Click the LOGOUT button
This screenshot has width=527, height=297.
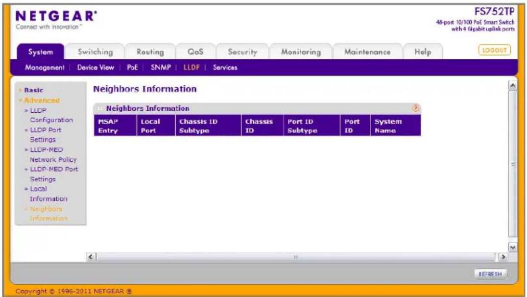tap(494, 50)
